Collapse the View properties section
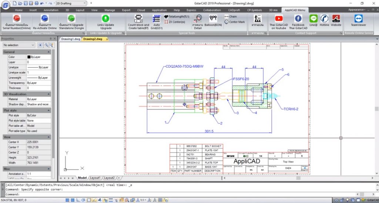Image resolution: width=379 pixels, height=203 pixels. click(x=48, y=137)
